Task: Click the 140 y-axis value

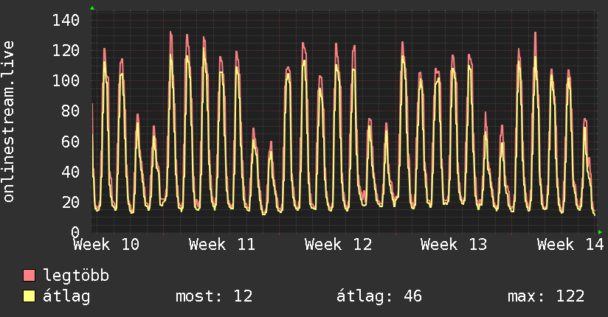Action: tap(66, 20)
